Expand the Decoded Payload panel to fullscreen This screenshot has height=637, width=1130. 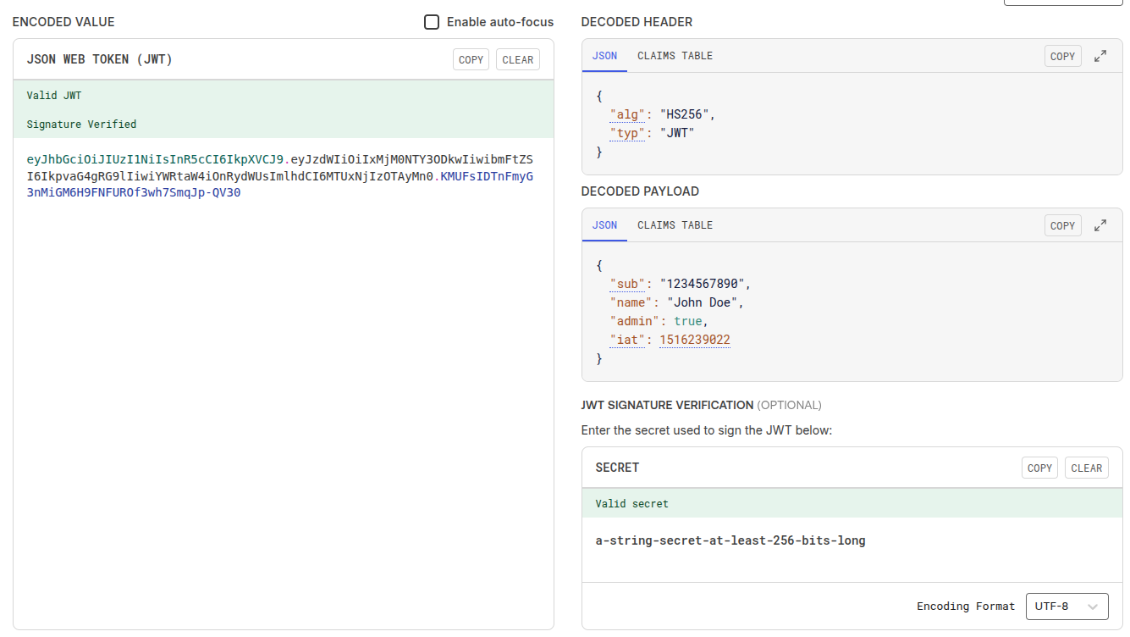1100,225
